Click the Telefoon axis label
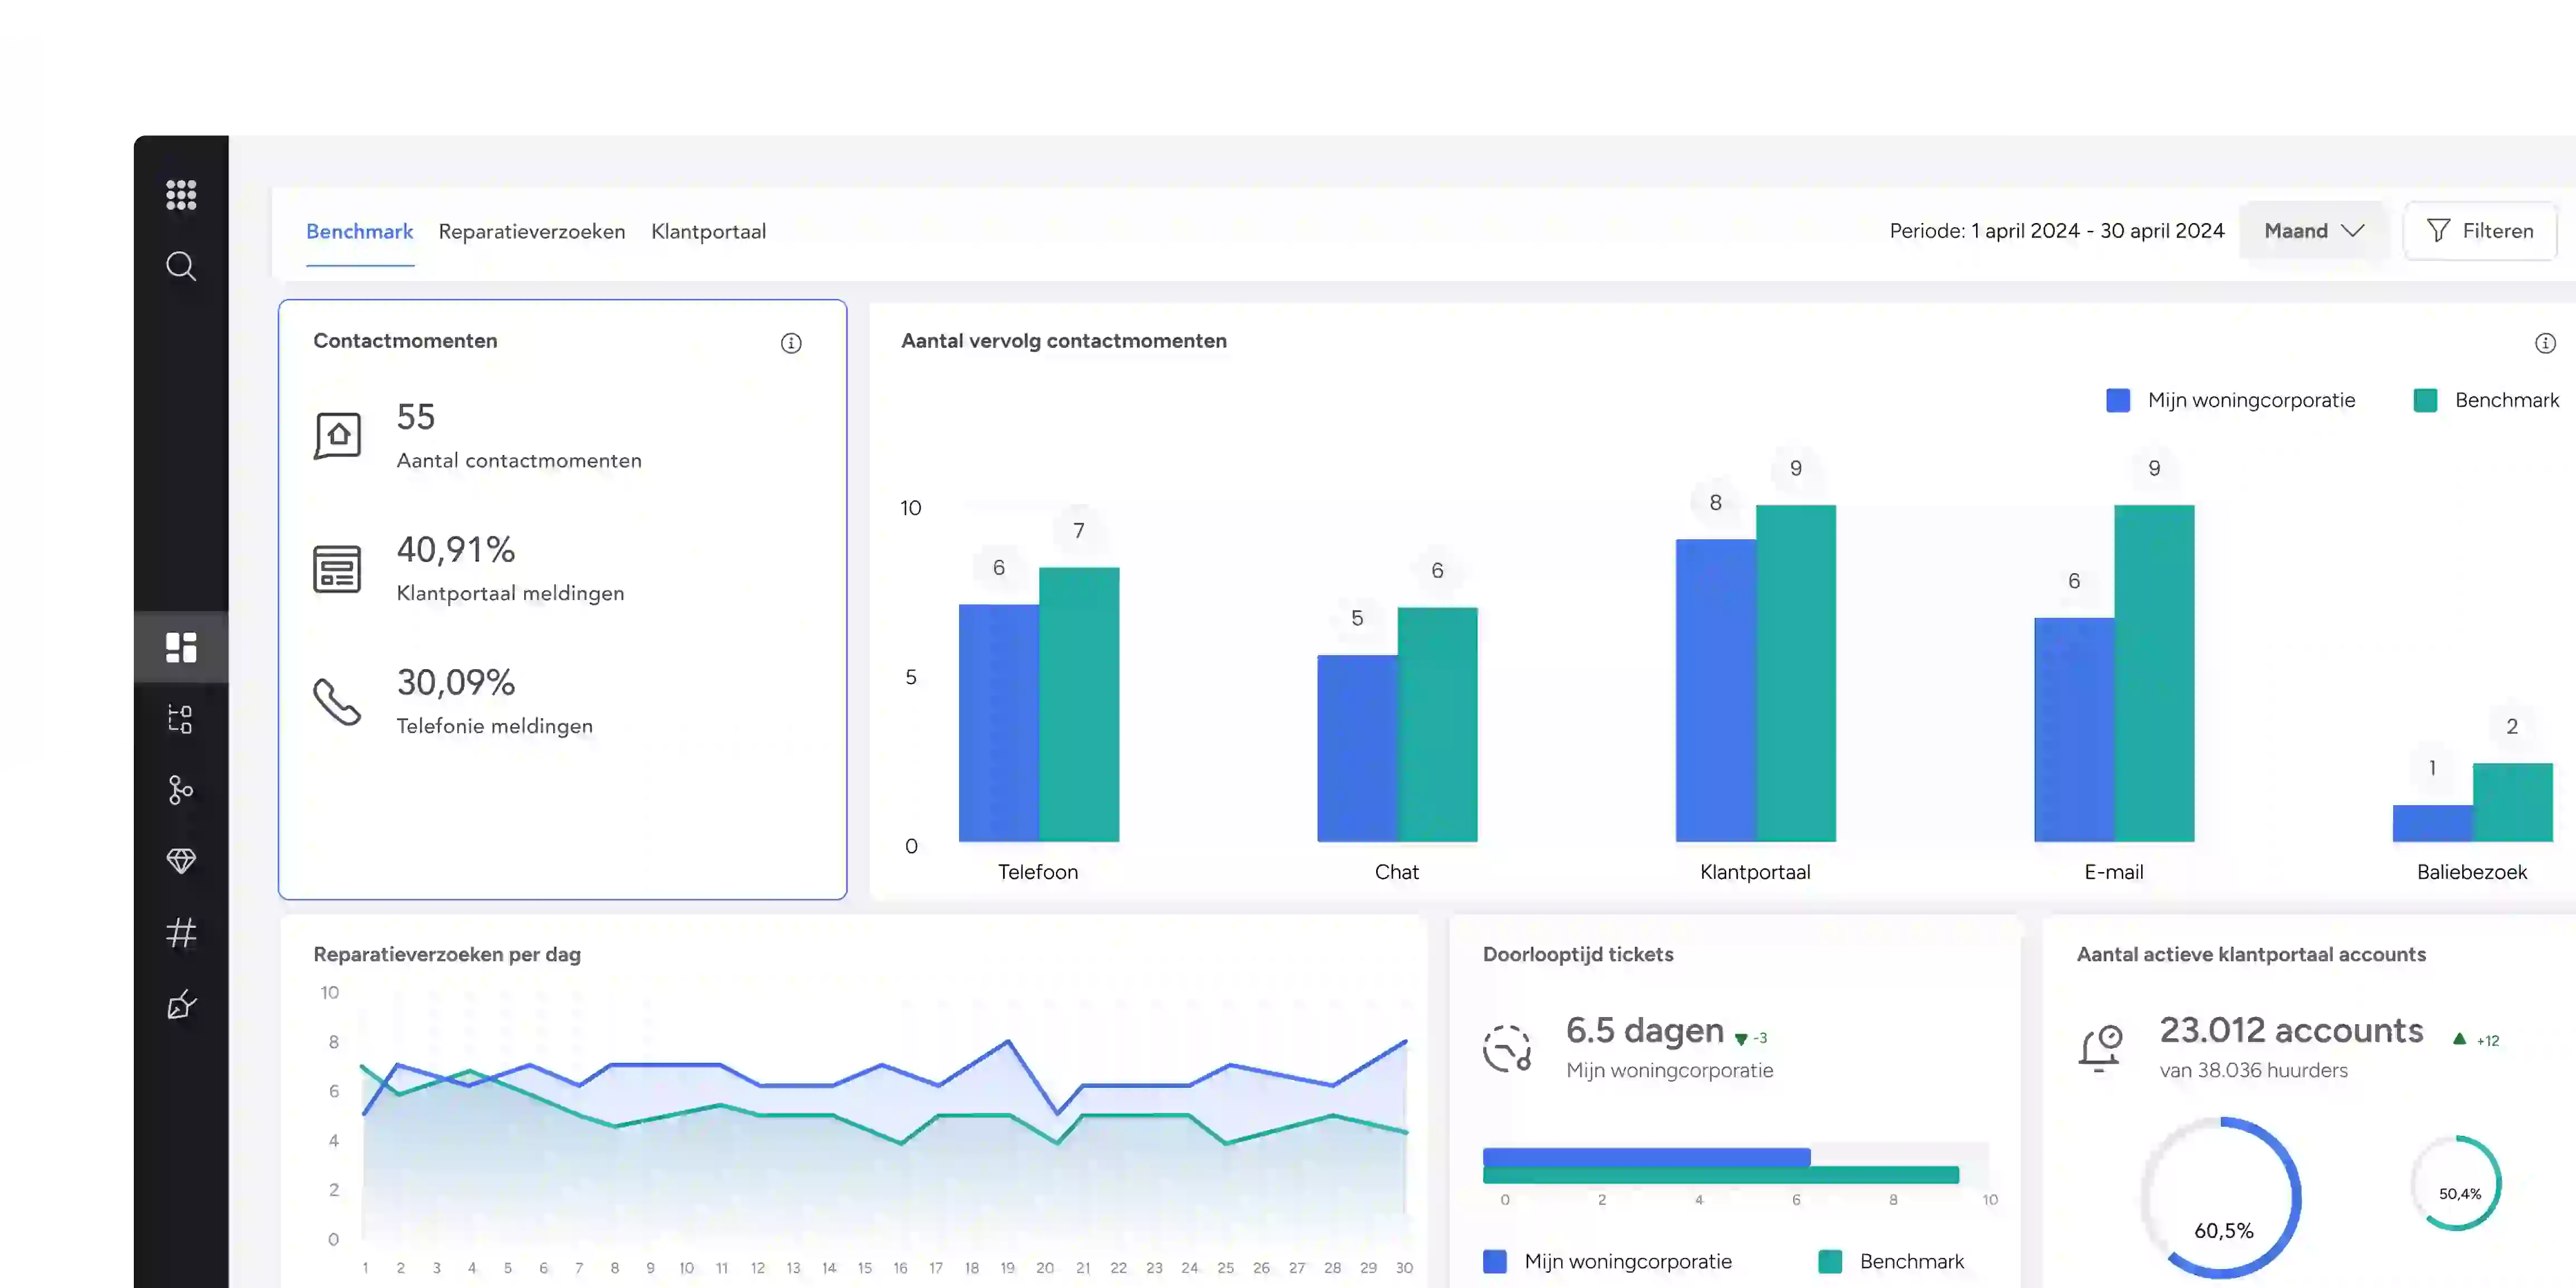 click(1038, 872)
